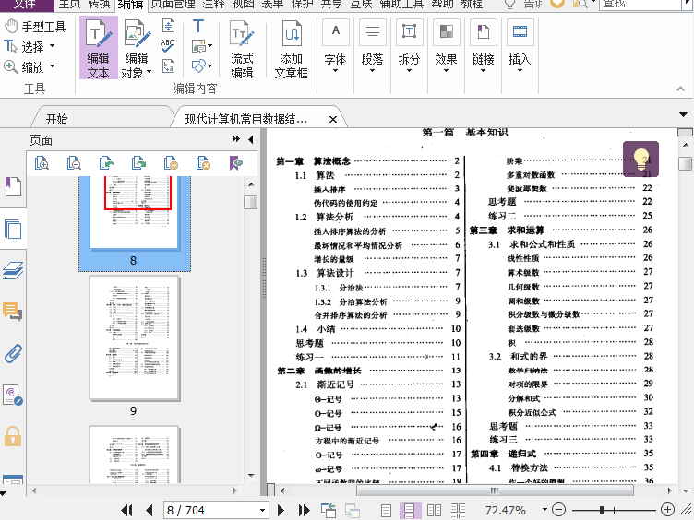
Task: Switch to the 视图 ribbon tab
Action: [244, 5]
